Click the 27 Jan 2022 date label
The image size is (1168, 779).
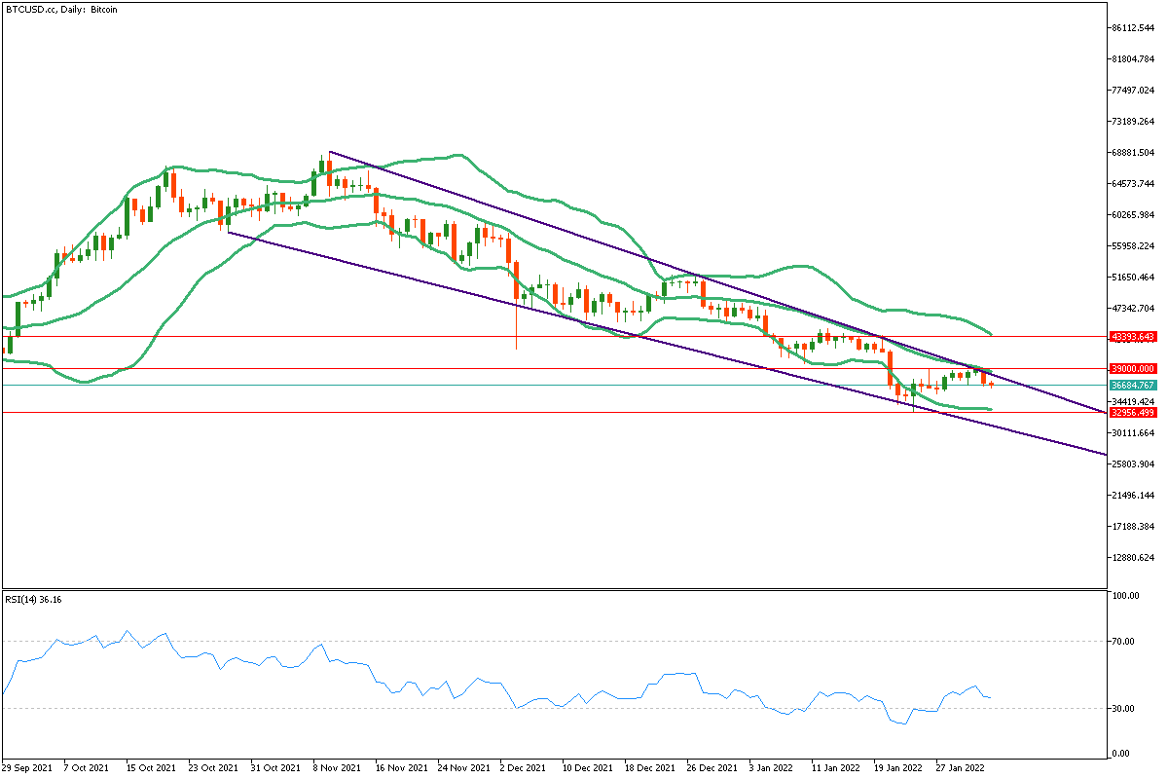[x=960, y=767]
